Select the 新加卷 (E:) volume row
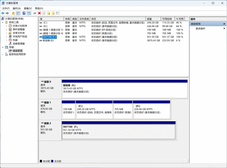The width and height of the screenshot is (227, 168). 113,41
